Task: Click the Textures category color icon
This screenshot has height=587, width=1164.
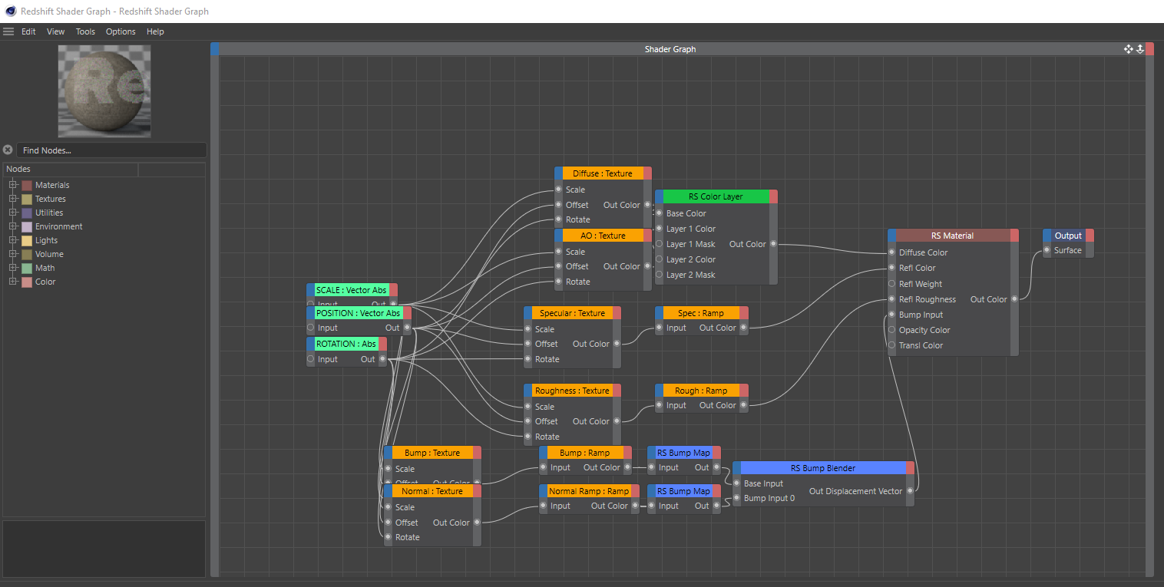Action: 27,199
